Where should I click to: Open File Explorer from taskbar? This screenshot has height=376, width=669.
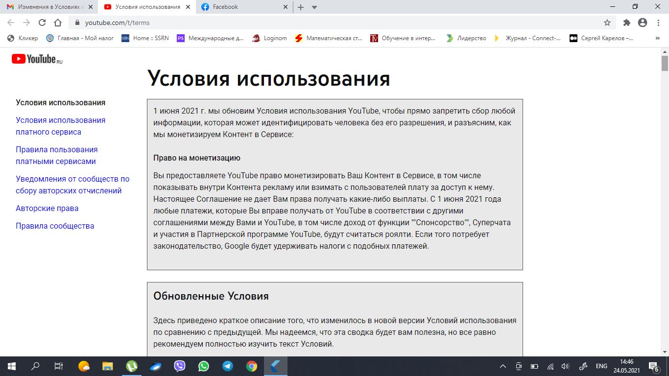coord(108,366)
